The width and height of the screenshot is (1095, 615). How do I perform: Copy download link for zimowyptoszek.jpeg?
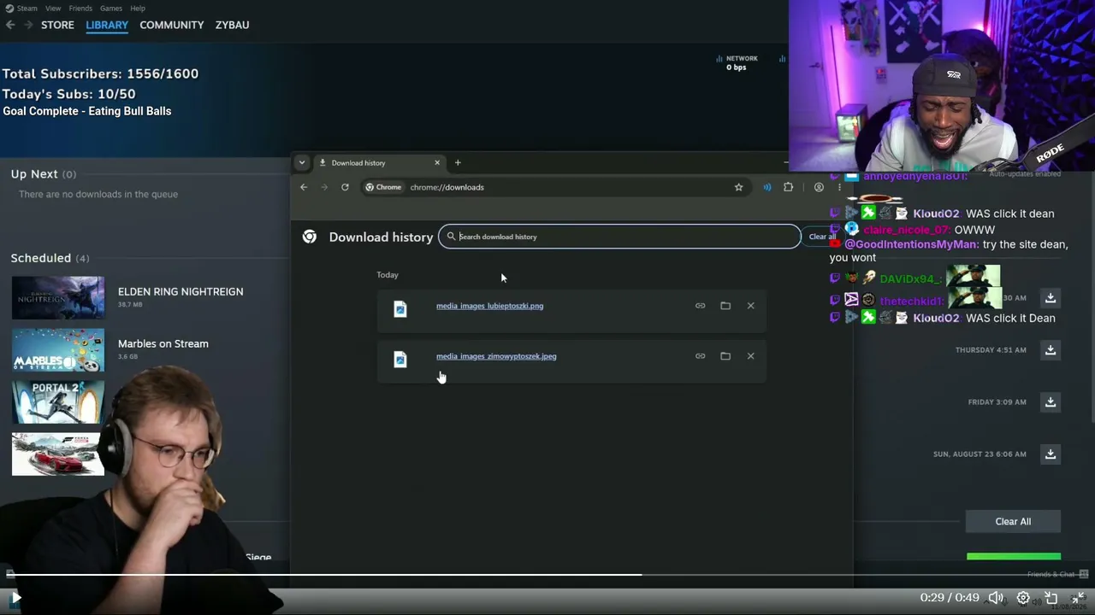tap(700, 356)
